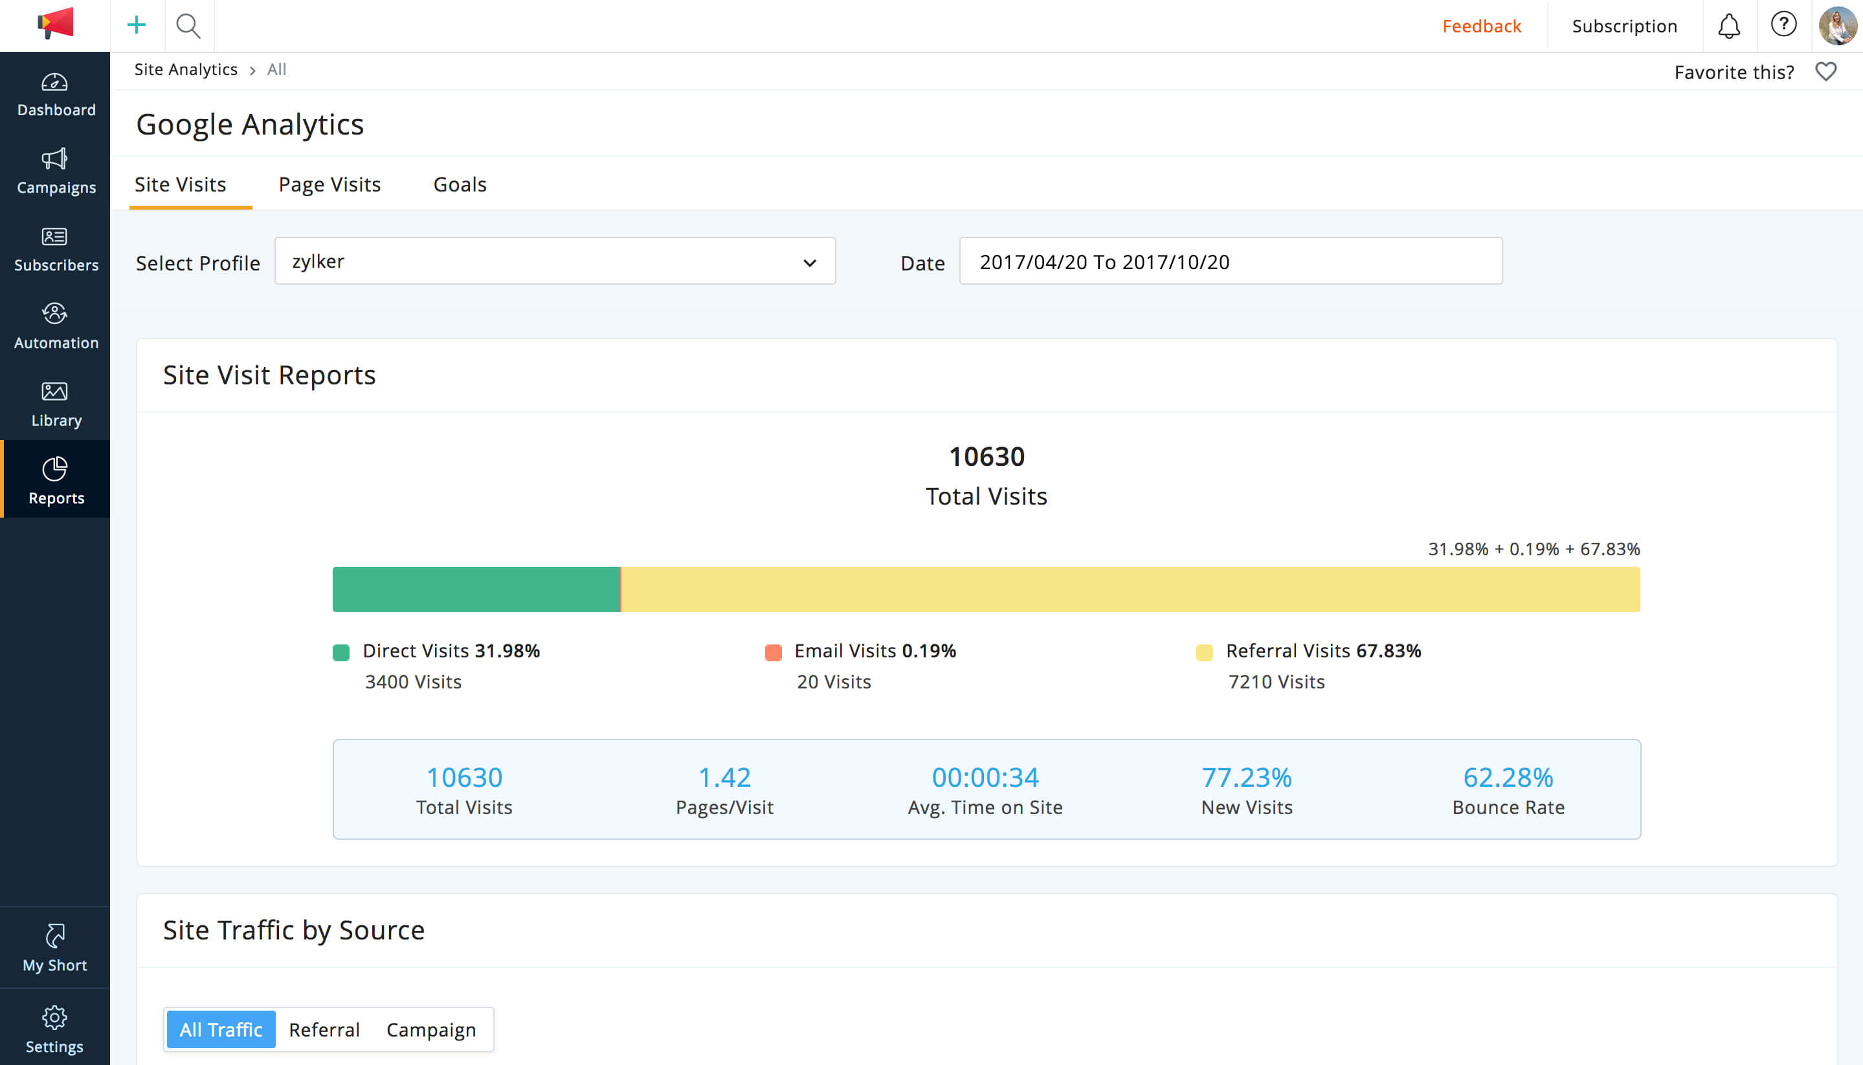Click the notifications bell icon
The width and height of the screenshot is (1863, 1065).
(1728, 27)
